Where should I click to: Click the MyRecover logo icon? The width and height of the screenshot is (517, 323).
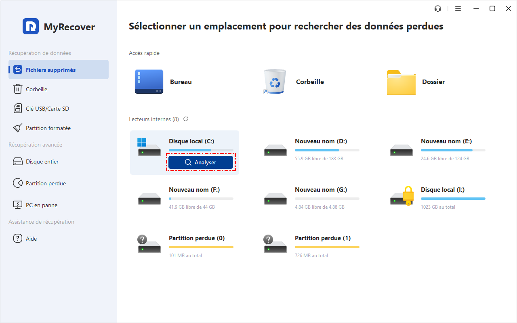point(31,27)
